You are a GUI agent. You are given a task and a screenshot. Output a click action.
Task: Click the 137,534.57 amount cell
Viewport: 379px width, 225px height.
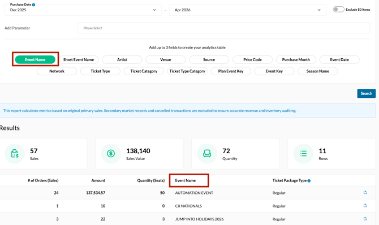click(96, 193)
